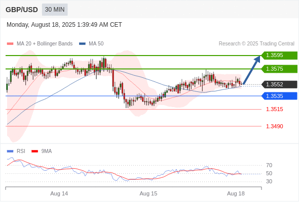Click the 1.3490 support label
Viewport: 299px width, 202px height.
(274, 126)
